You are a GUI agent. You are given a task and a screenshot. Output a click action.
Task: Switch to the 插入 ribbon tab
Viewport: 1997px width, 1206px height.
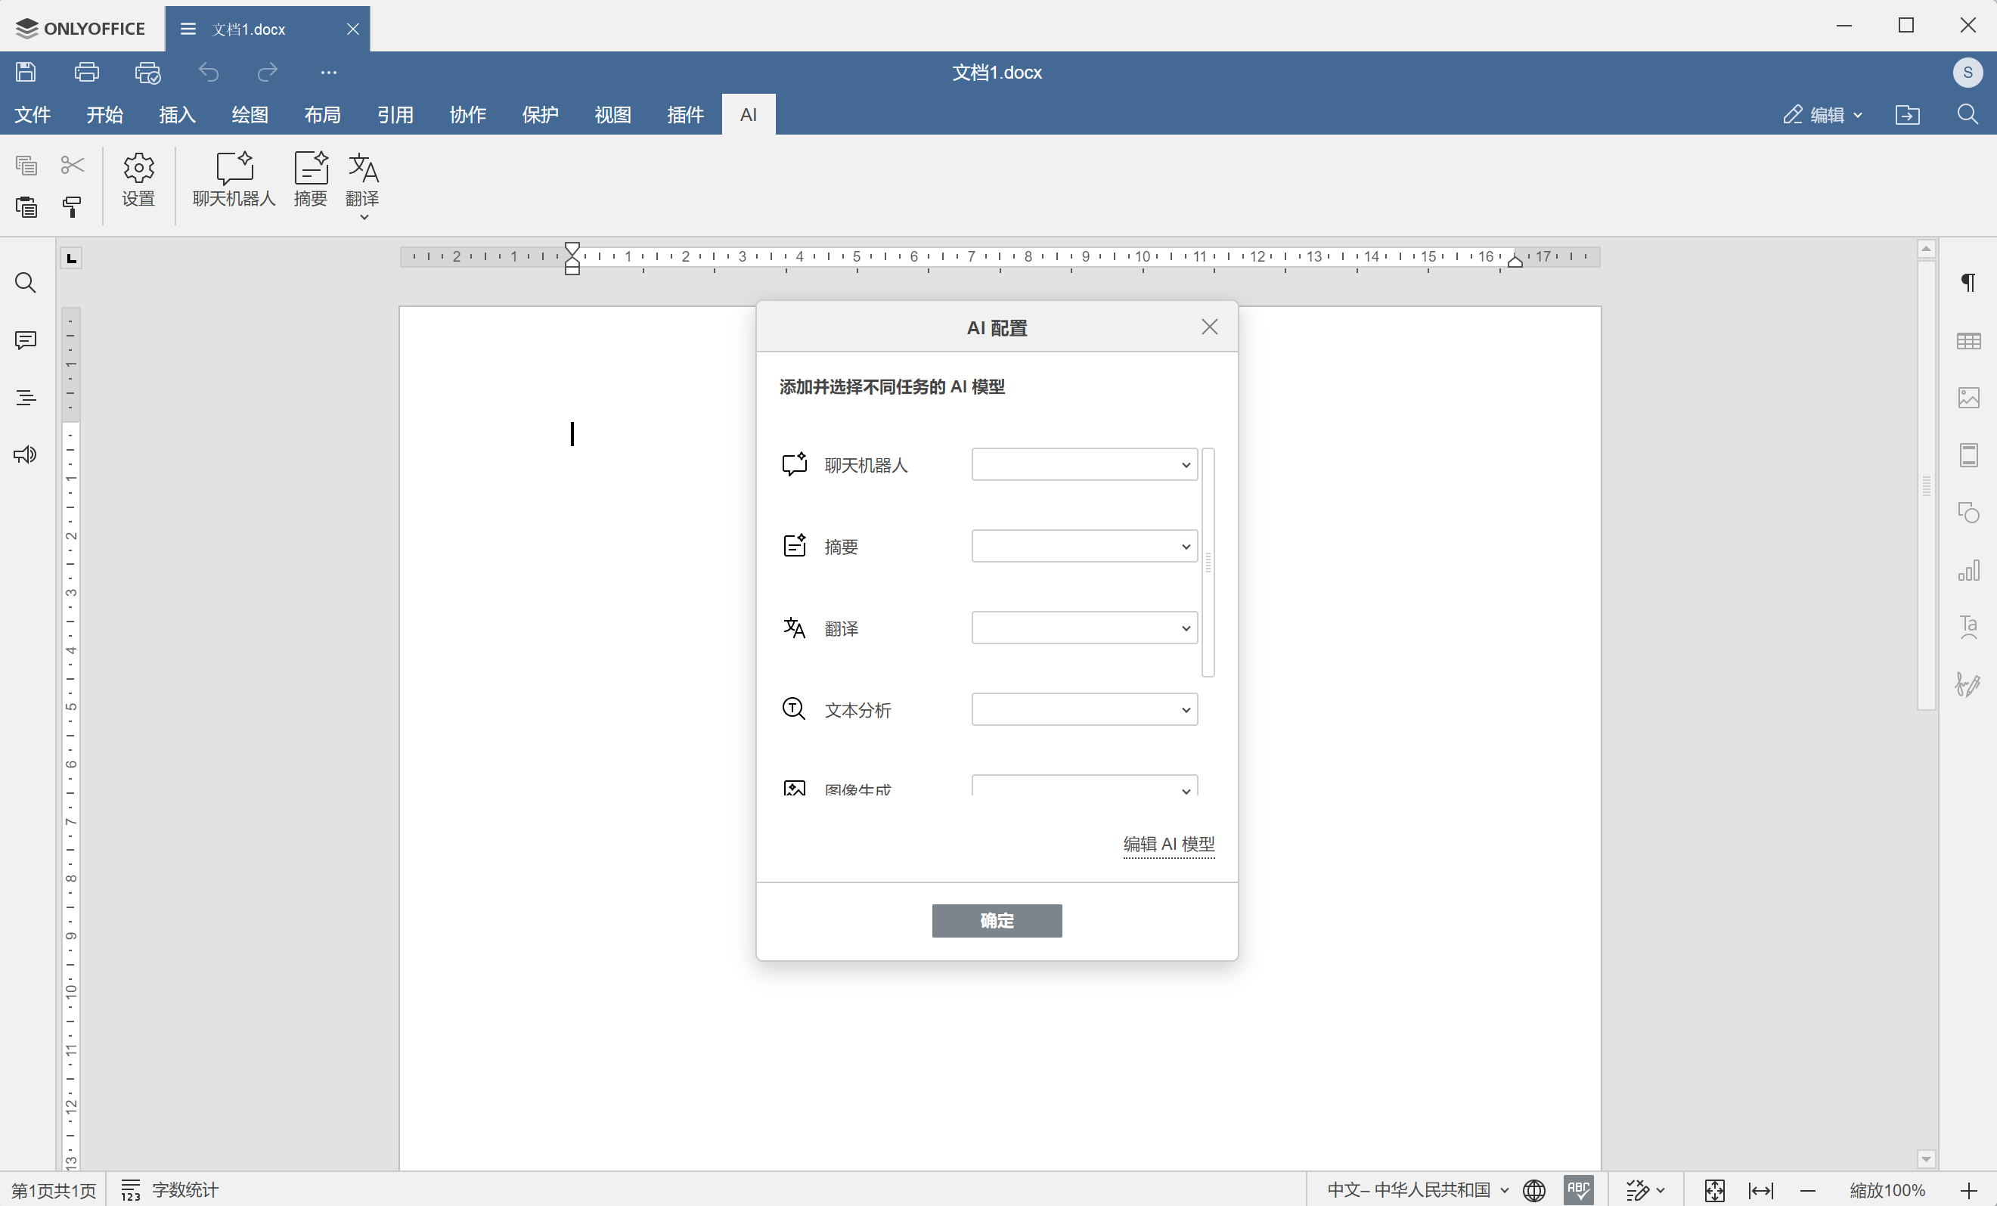point(177,114)
